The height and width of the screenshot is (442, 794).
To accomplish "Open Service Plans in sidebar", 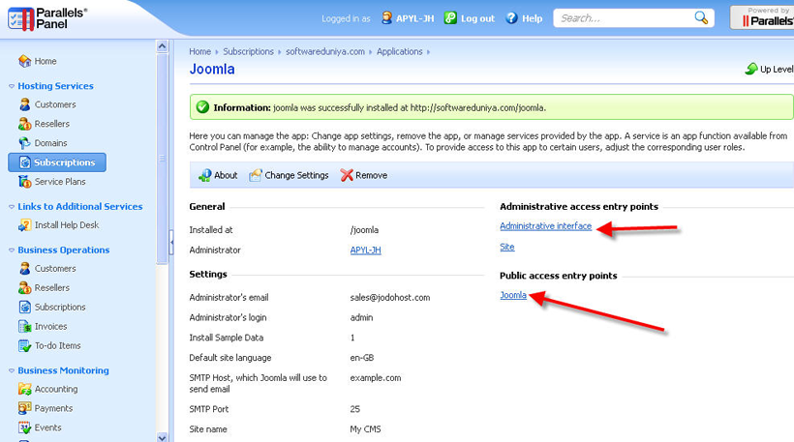I will click(60, 182).
